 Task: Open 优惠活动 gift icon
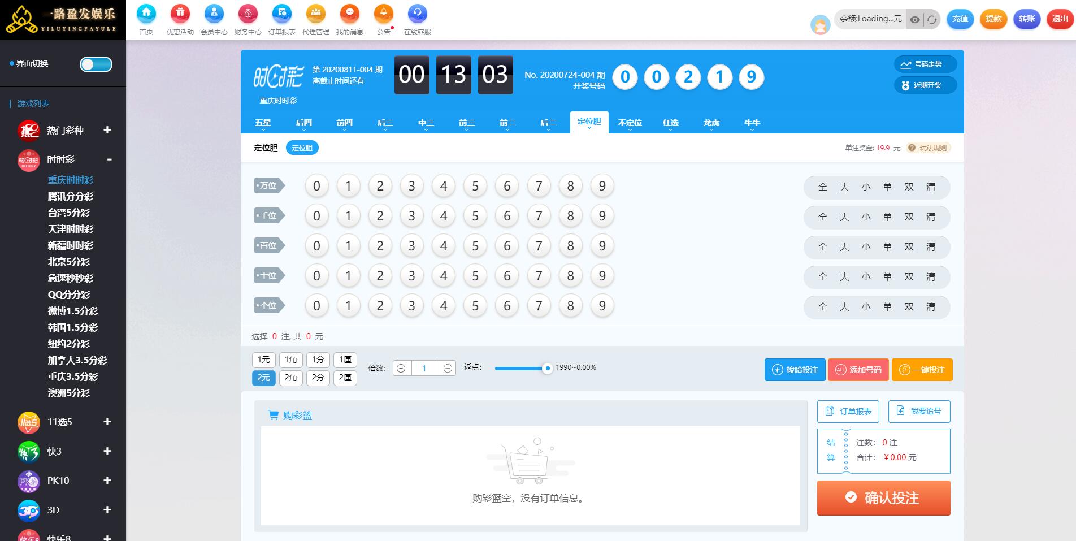(x=180, y=14)
